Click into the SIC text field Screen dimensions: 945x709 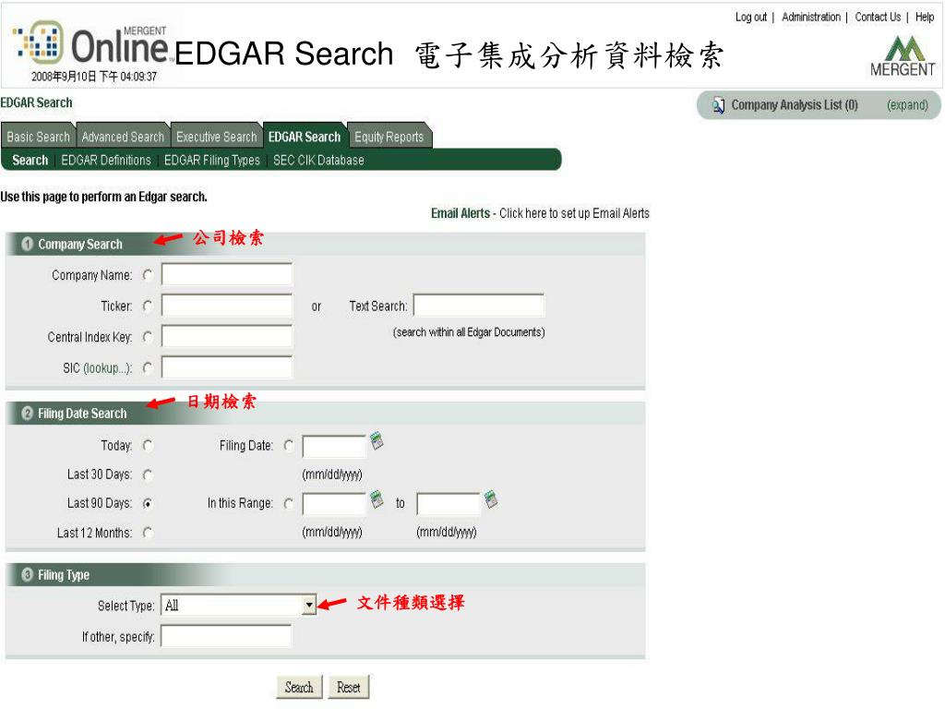click(227, 367)
